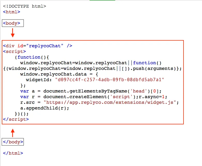The image size is (202, 166).
Task: Click the closing </body> tag
Action: tap(13, 142)
